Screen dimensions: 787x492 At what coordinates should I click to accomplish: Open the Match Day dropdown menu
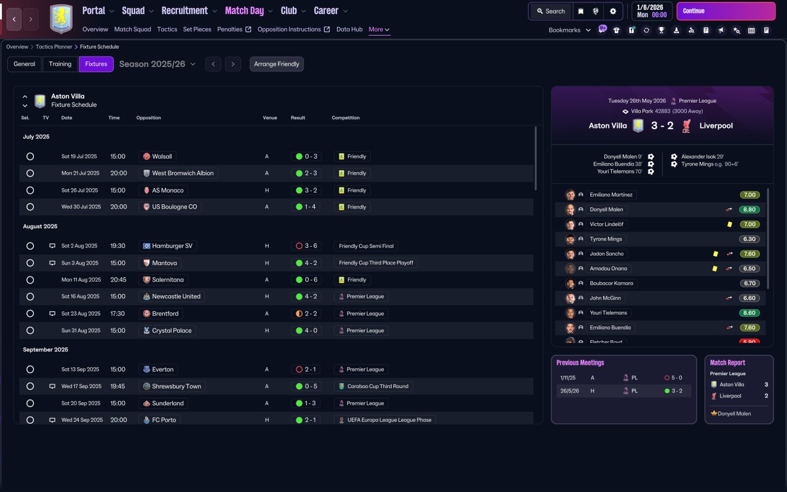pyautogui.click(x=249, y=10)
